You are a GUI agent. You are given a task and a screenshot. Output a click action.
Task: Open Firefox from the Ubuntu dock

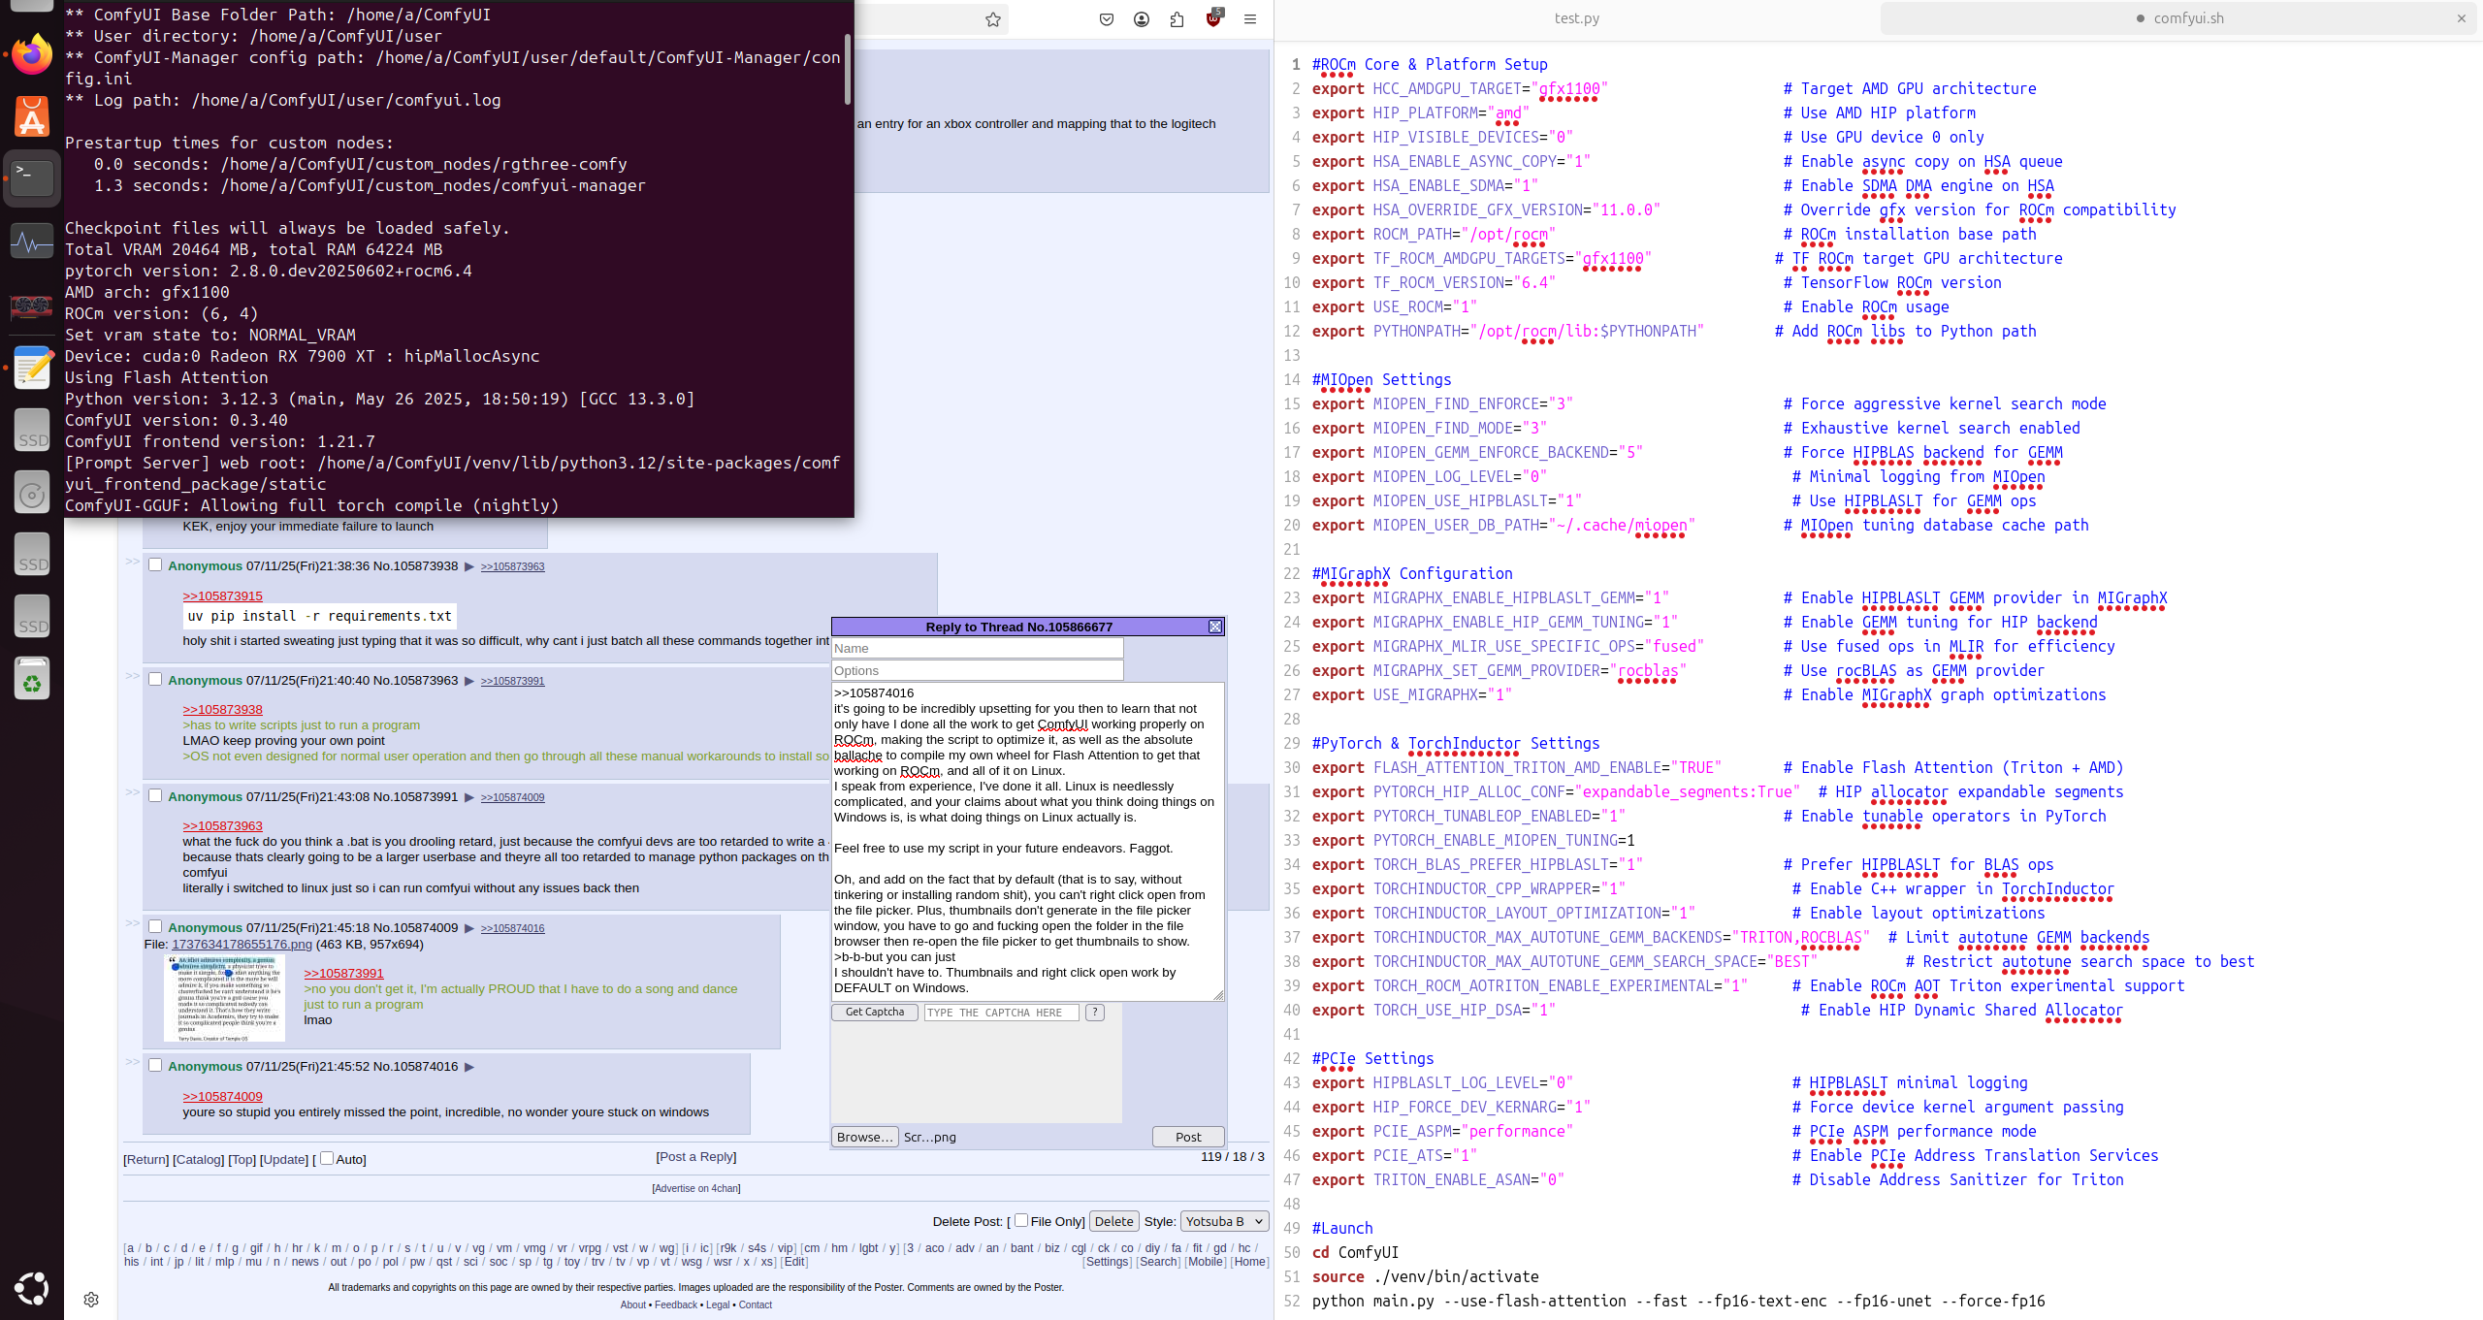(32, 53)
